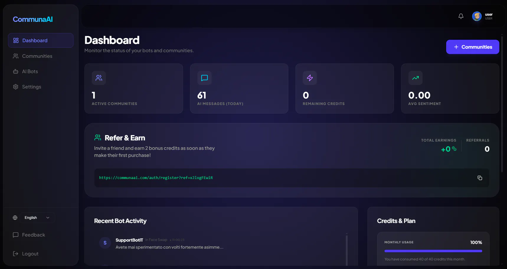Click the Credits & Plan heading
The width and height of the screenshot is (507, 269).
(396, 221)
